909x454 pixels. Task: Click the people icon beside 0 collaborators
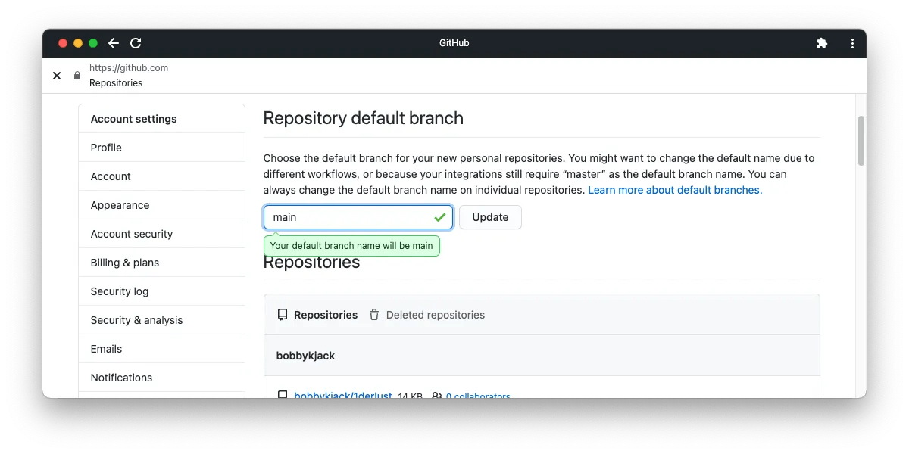(438, 395)
